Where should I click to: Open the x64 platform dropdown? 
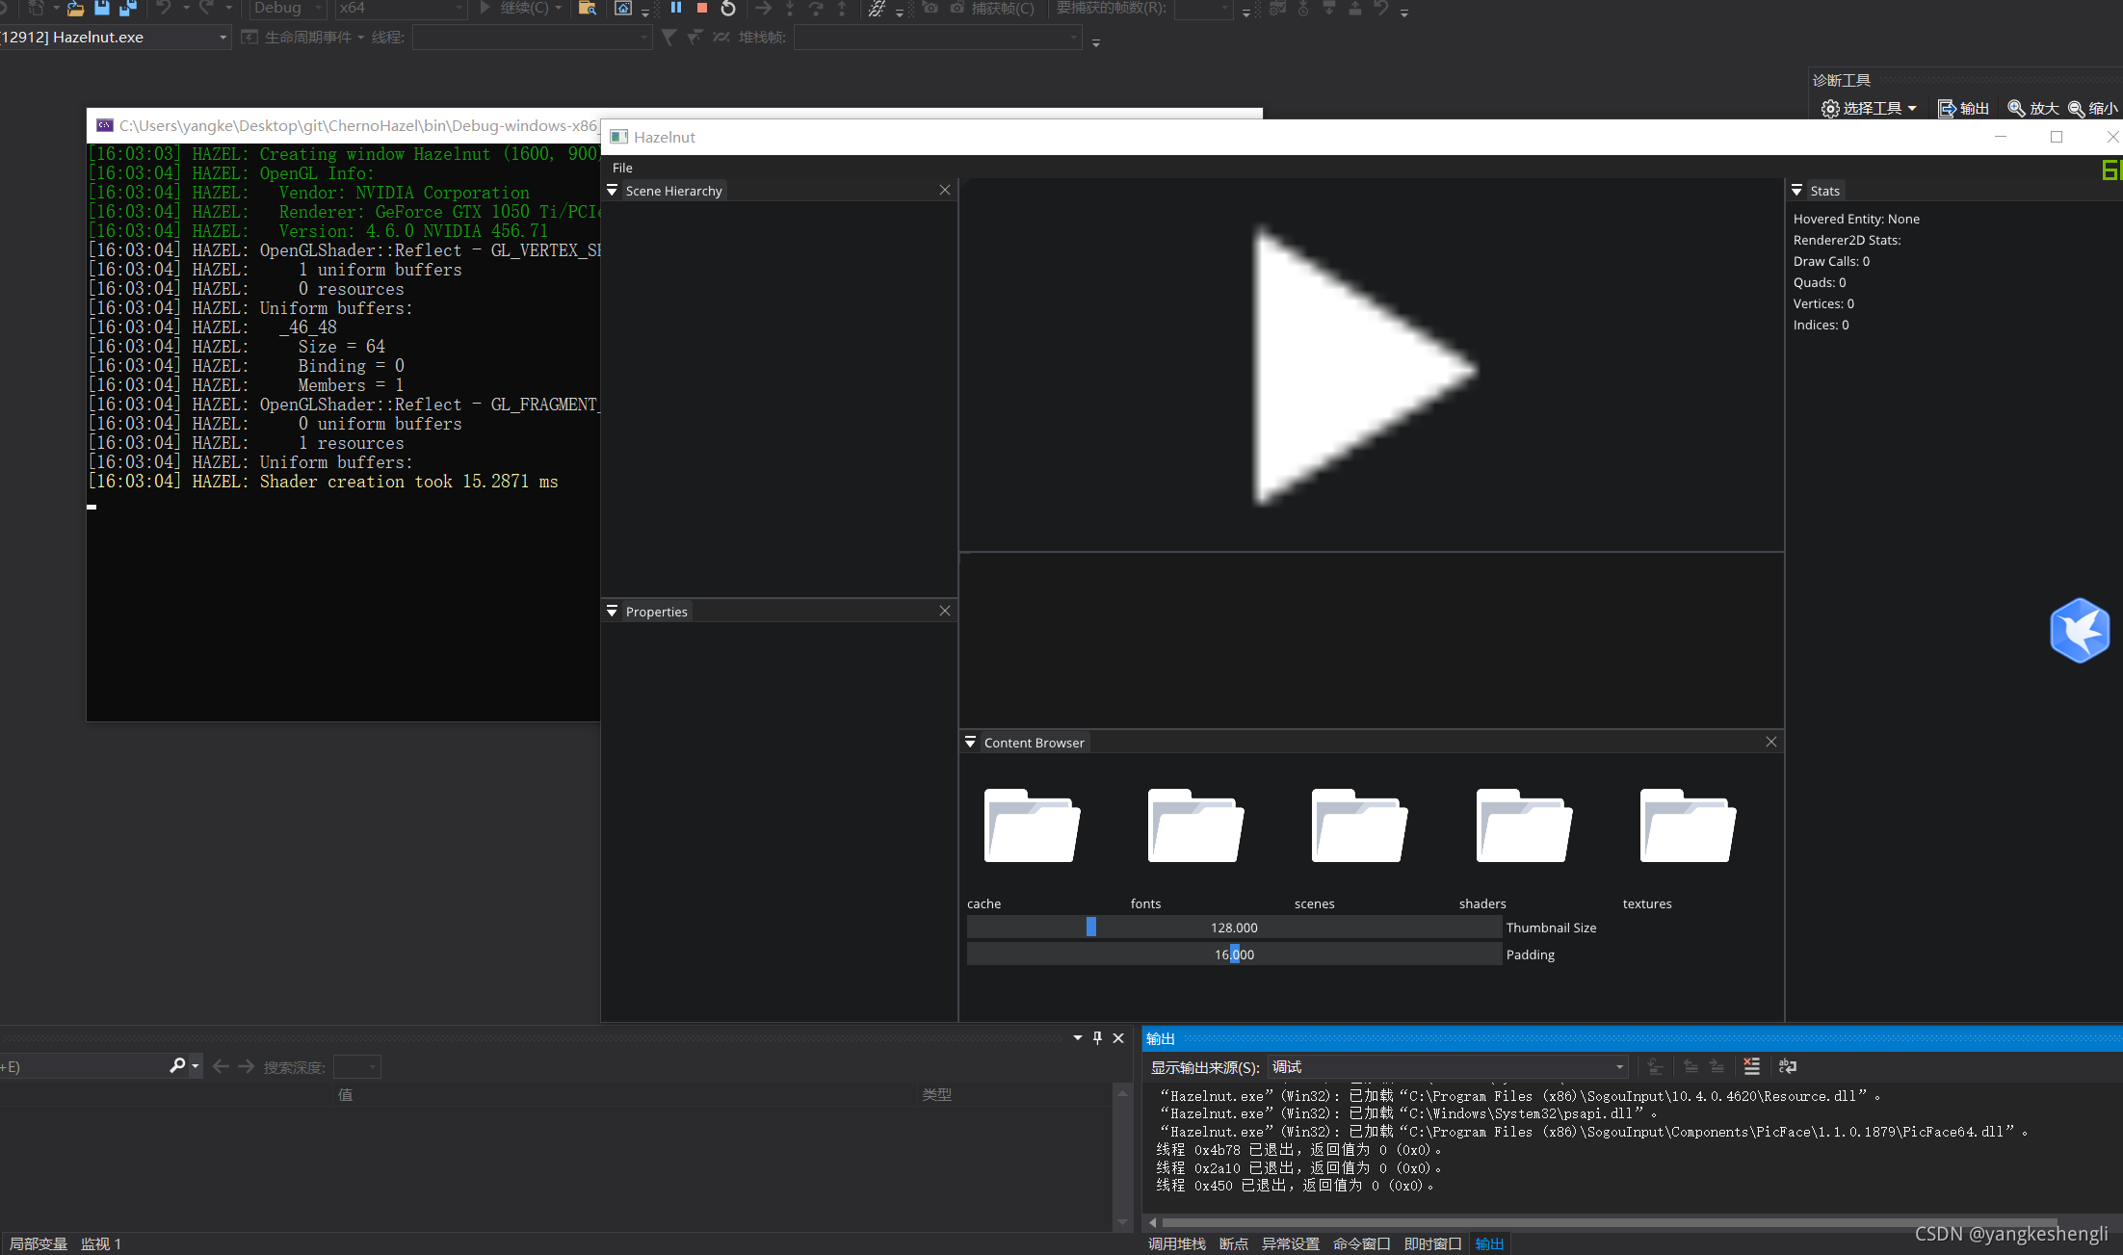point(401,8)
